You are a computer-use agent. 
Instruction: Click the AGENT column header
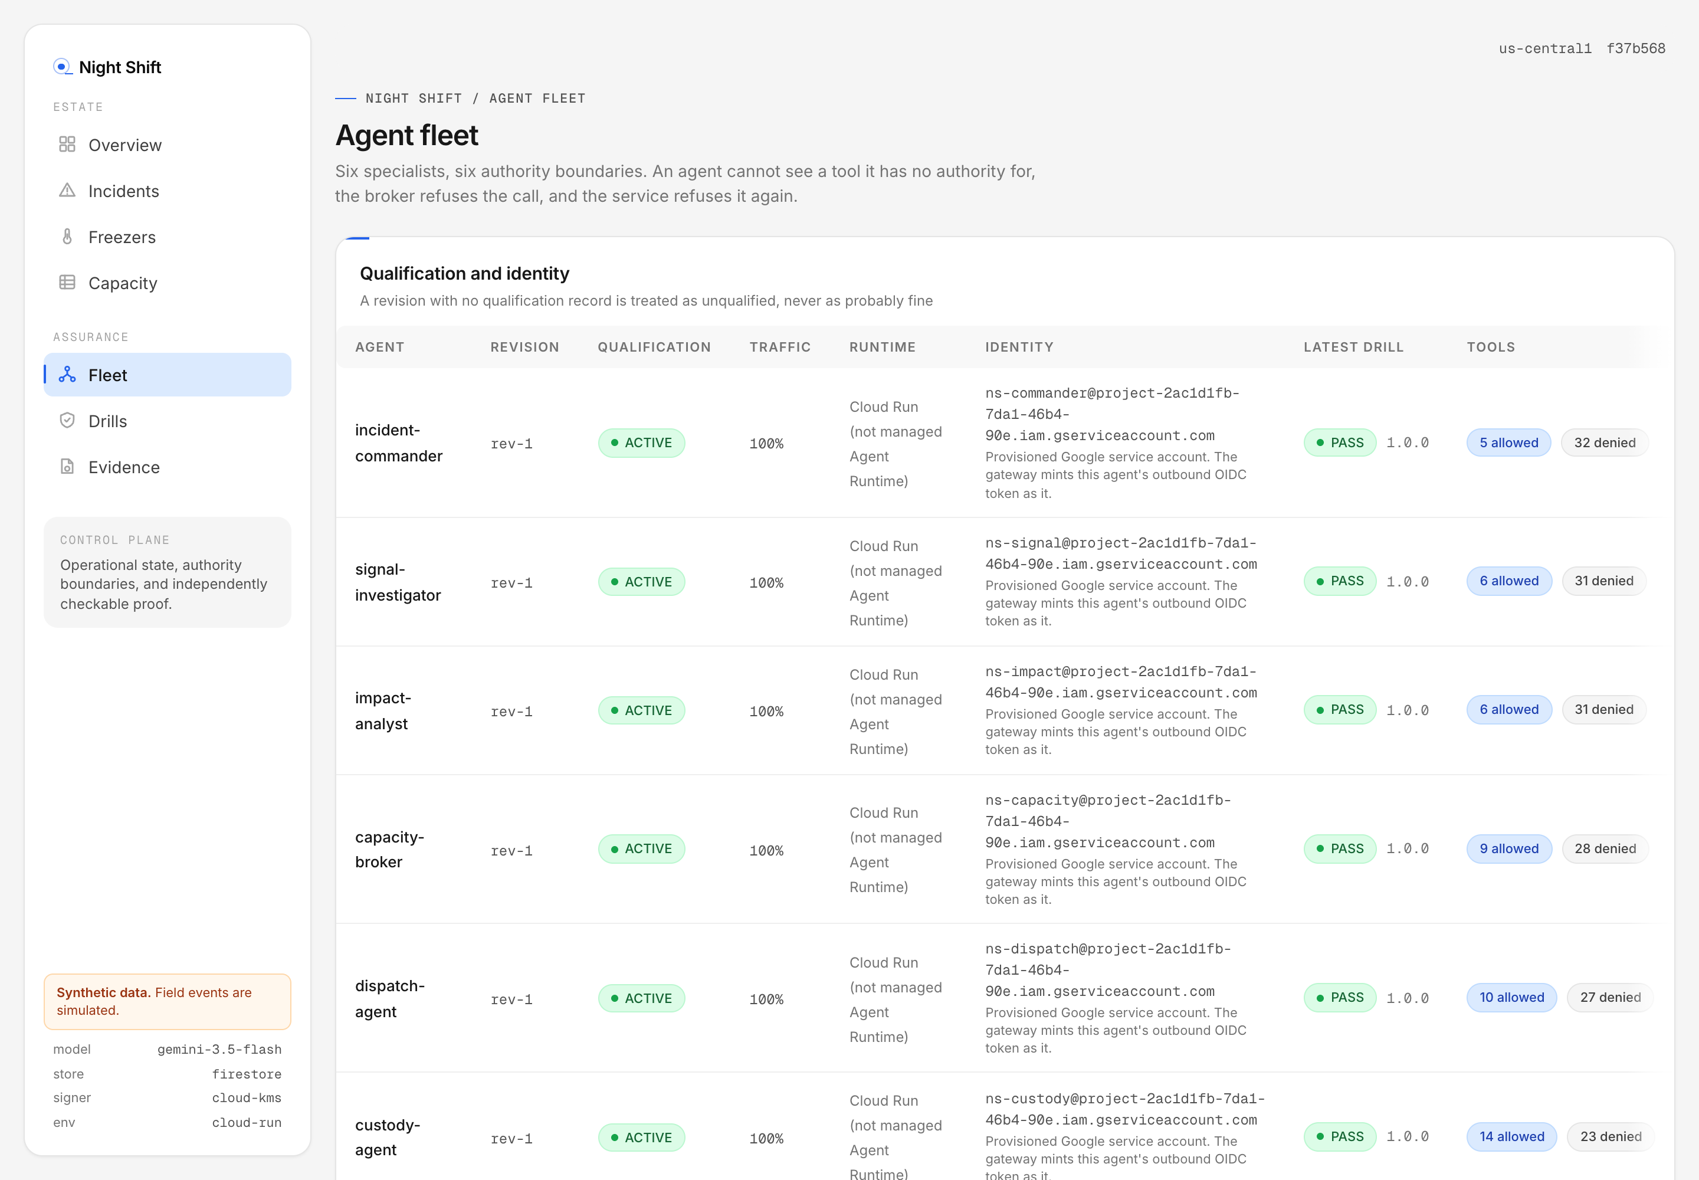[379, 347]
